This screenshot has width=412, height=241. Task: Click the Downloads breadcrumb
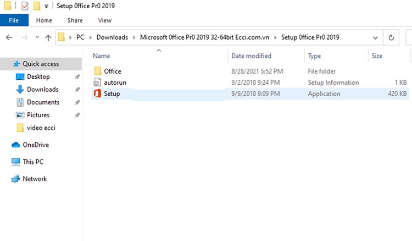pos(112,37)
